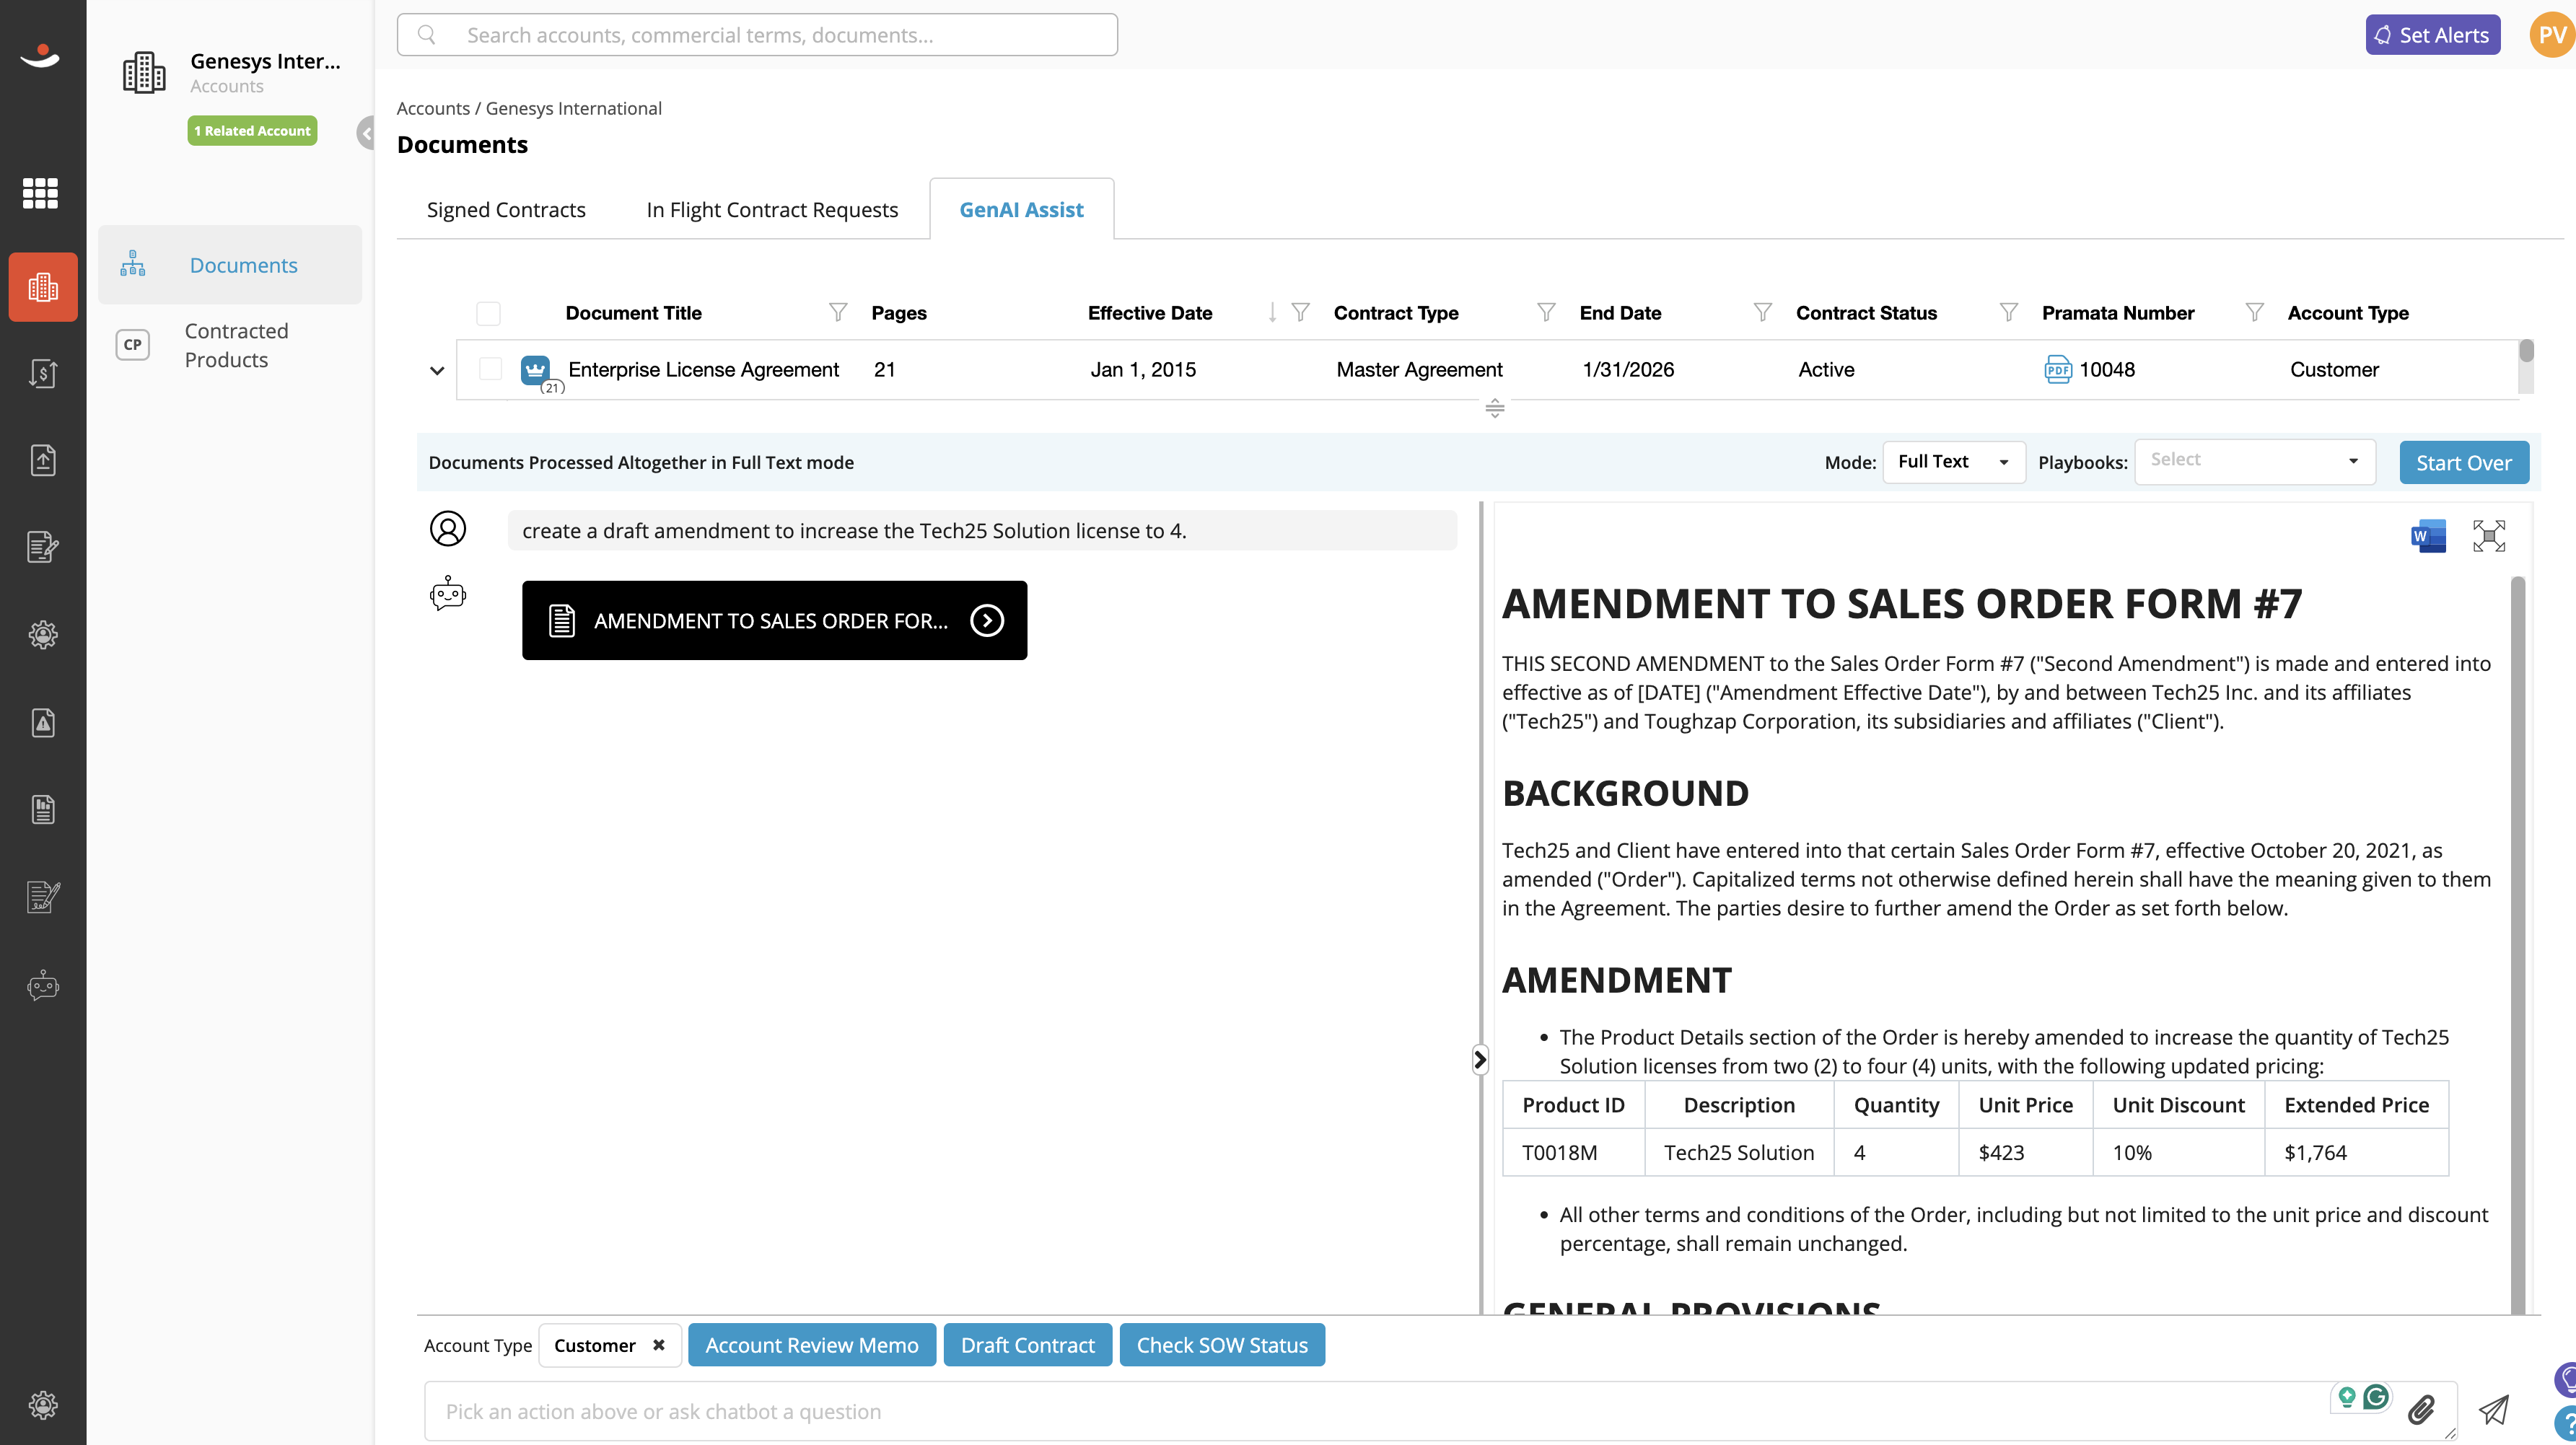Open the dollar document sidebar icon
Screen dimensions: 2576x1445
43,374
